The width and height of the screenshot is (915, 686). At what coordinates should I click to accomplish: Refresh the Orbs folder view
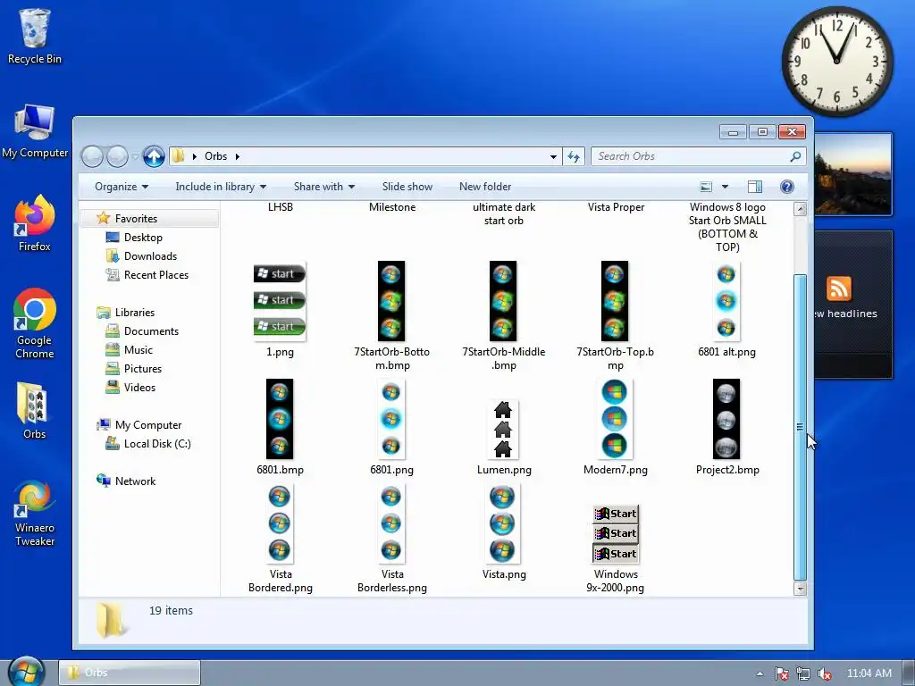[x=574, y=156]
